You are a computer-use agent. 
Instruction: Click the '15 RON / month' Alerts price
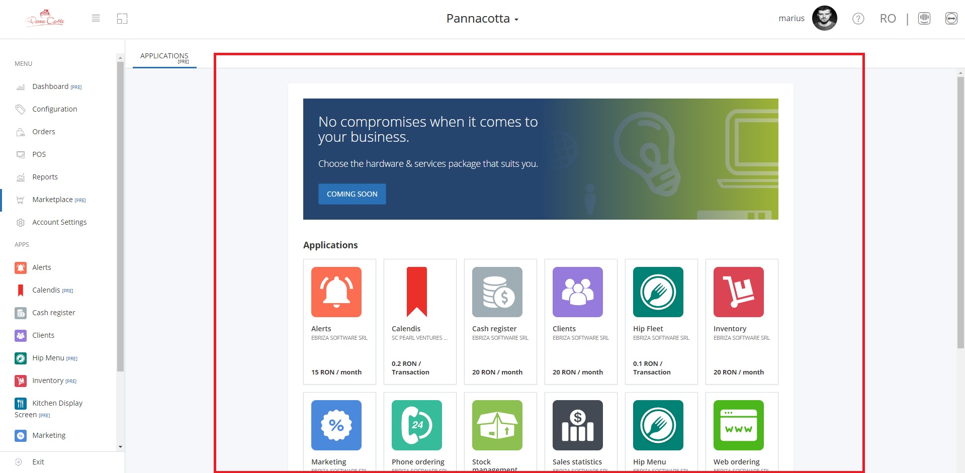coord(336,372)
